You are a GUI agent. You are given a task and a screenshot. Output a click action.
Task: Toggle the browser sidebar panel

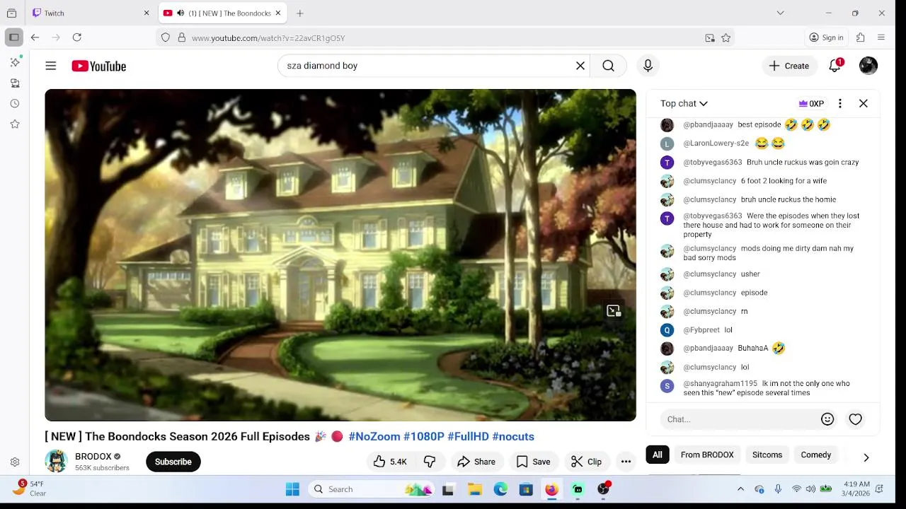click(14, 37)
